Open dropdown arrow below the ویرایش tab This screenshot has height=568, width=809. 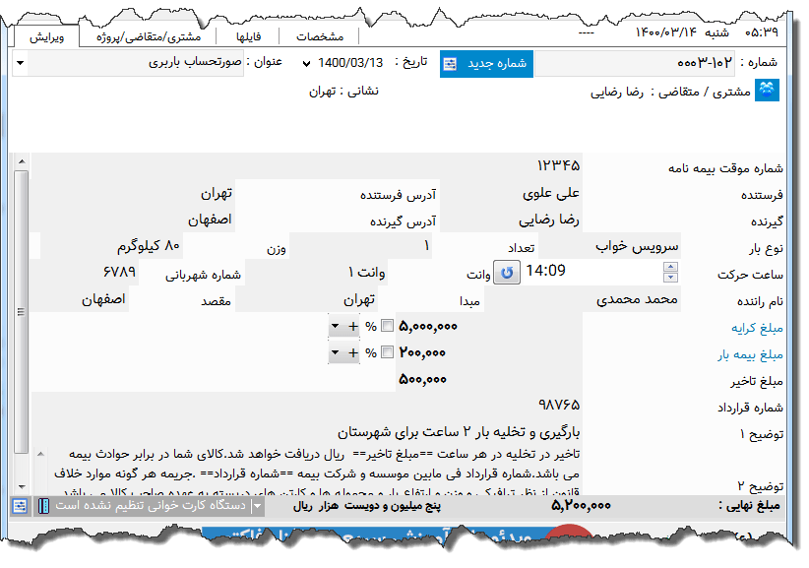point(18,63)
